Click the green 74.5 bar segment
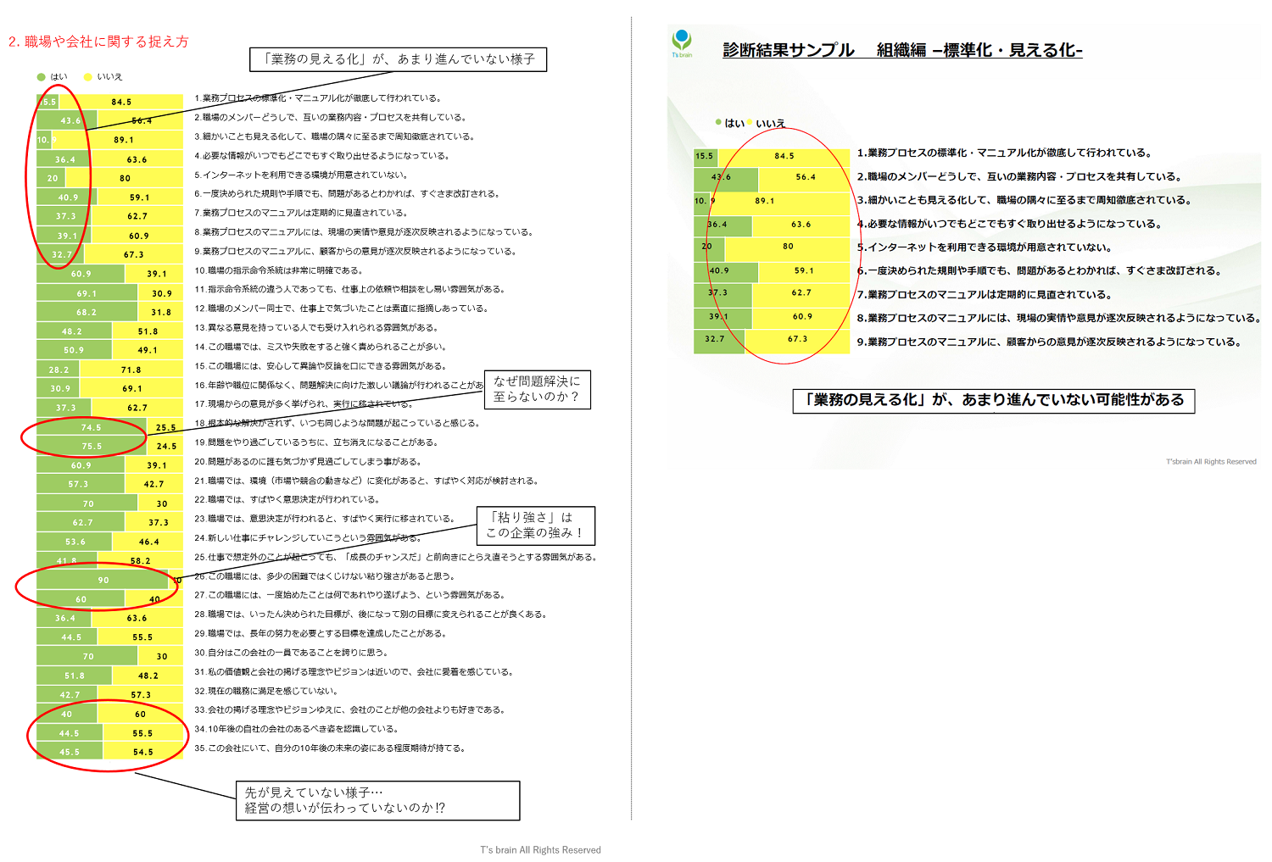The height and width of the screenshot is (862, 1272). (x=91, y=427)
